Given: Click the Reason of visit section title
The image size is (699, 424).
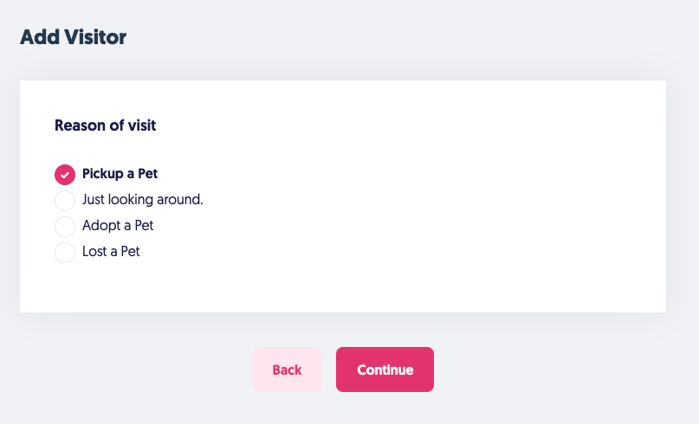Looking at the screenshot, I should coord(105,125).
